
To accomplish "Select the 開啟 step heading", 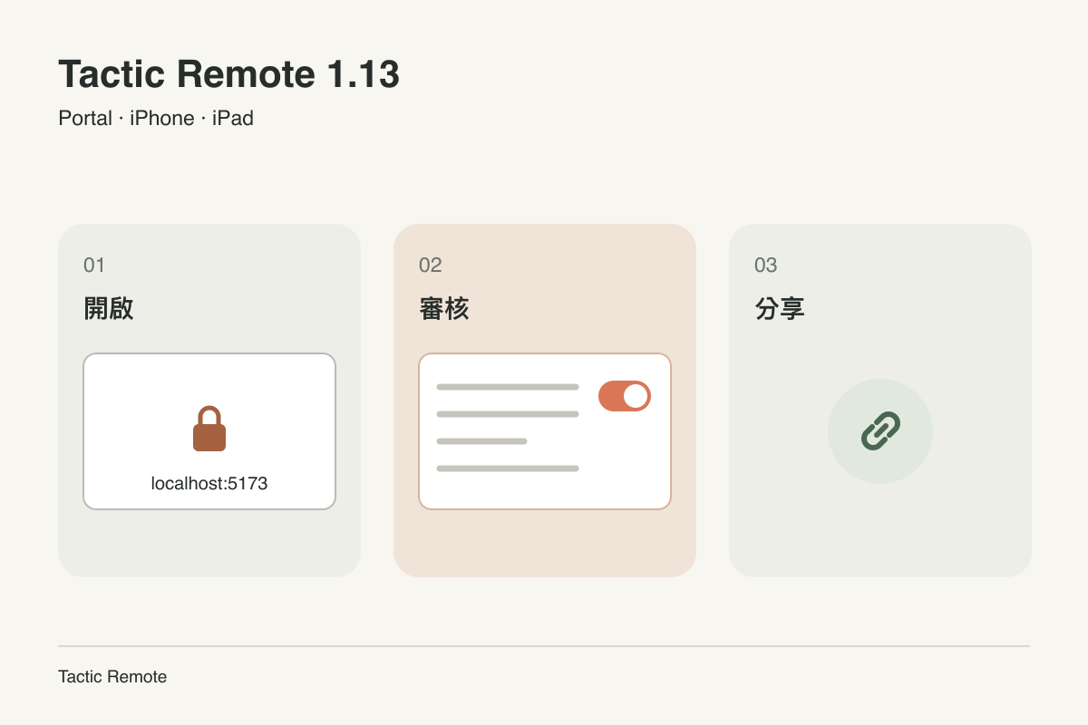I will [109, 309].
